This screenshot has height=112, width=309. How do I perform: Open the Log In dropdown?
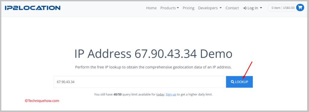coord(253,8)
